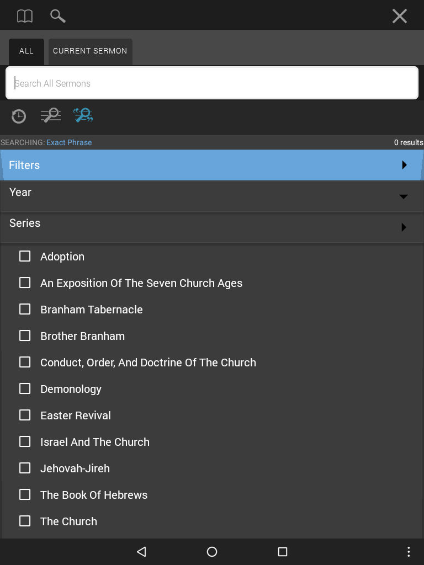Image resolution: width=424 pixels, height=565 pixels.
Task: Expand the Year filter dropdown
Action: 404,196
